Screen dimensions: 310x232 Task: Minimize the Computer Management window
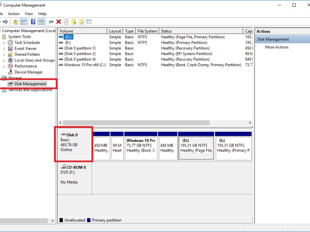click(x=279, y=5)
